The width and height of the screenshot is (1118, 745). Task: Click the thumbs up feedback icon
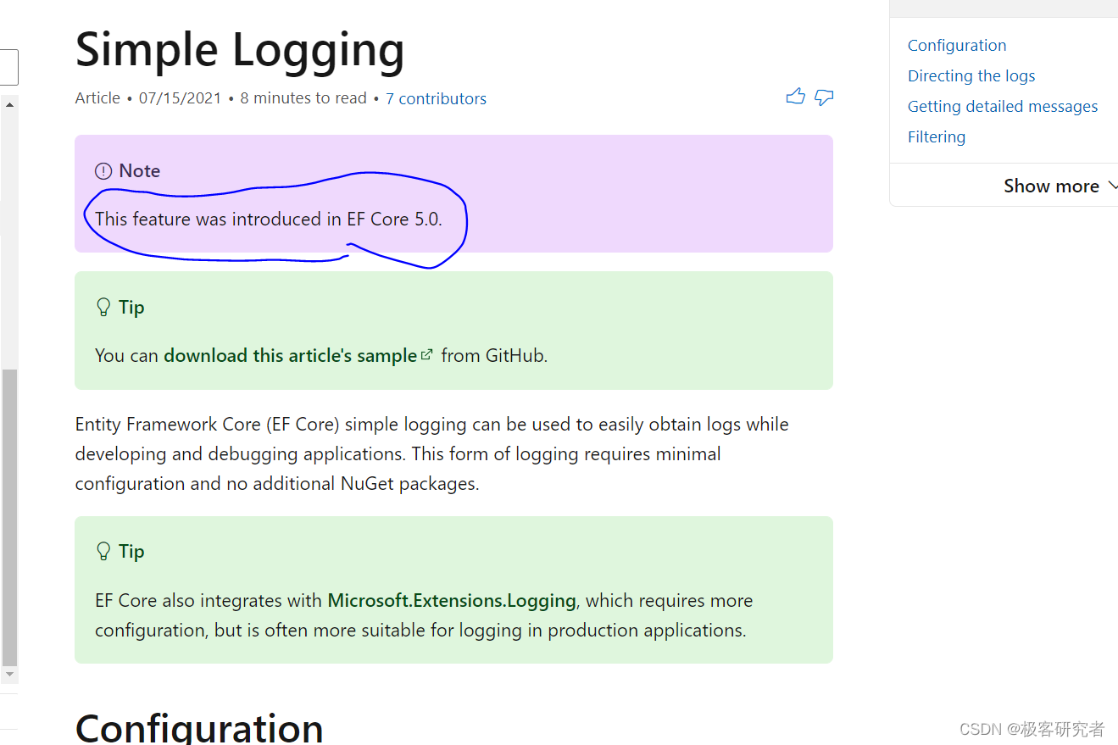click(795, 96)
